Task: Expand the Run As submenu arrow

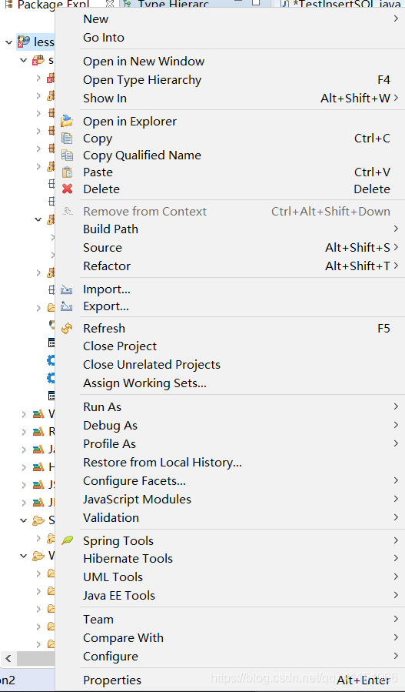Action: [396, 406]
